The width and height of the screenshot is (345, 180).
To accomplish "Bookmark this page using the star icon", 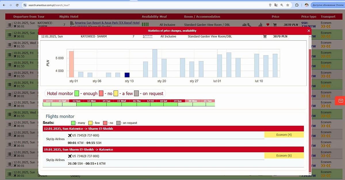I will point(288,5).
